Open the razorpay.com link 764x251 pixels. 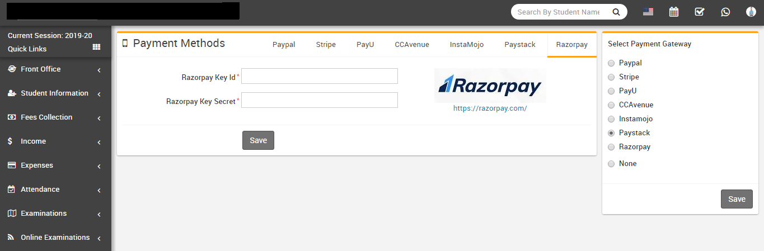[490, 108]
